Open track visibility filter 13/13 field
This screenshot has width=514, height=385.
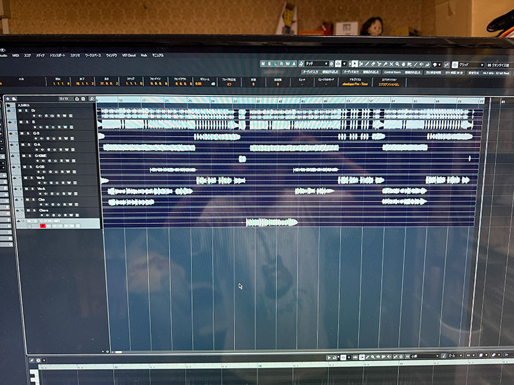pyautogui.click(x=66, y=99)
